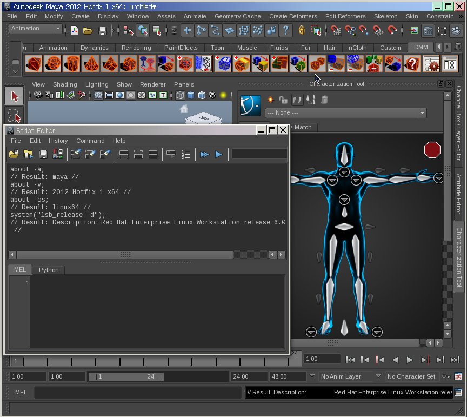Image resolution: width=467 pixels, height=417 pixels.
Task: Click the script editor icon beside command result
Action: 458,392
